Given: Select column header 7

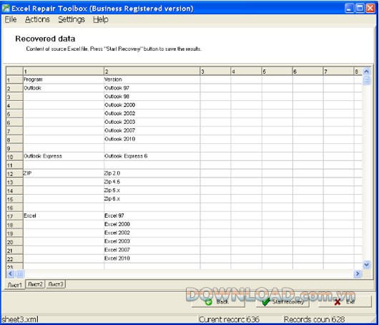Looking at the screenshot, I should coord(339,72).
